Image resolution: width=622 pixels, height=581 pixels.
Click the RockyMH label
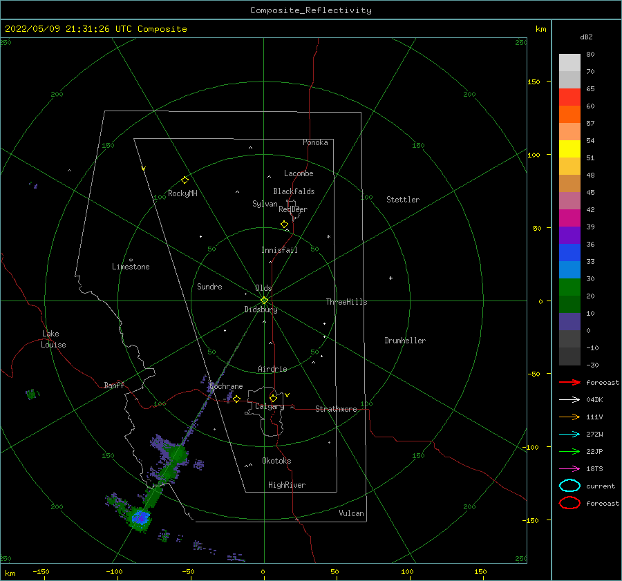(x=182, y=193)
